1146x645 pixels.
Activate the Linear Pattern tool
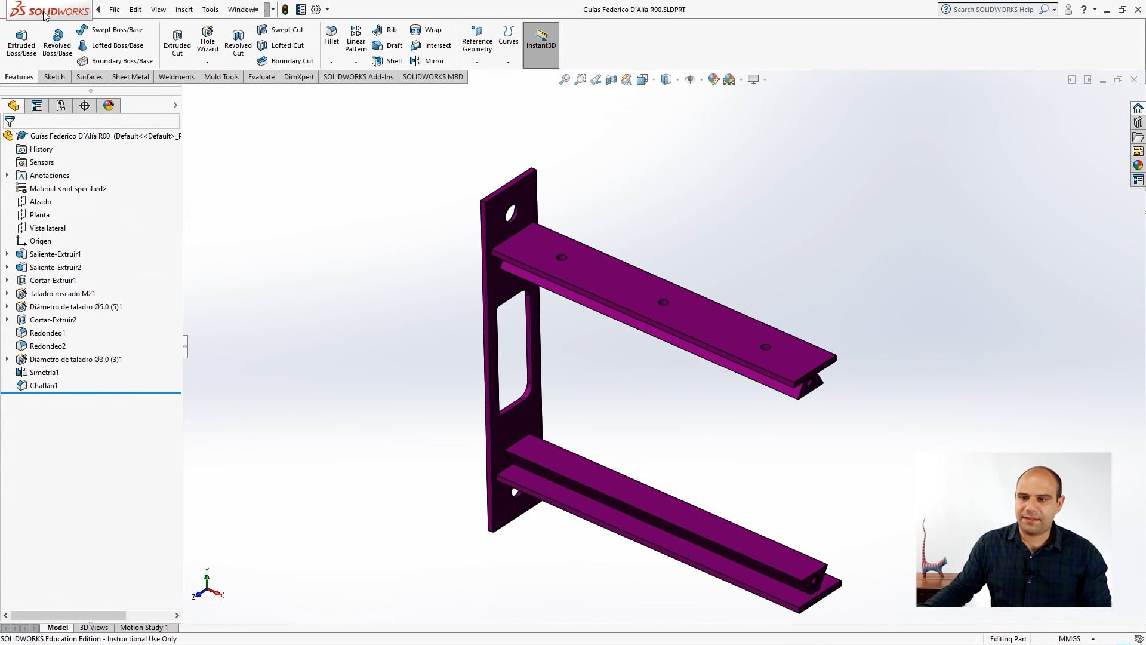355,37
